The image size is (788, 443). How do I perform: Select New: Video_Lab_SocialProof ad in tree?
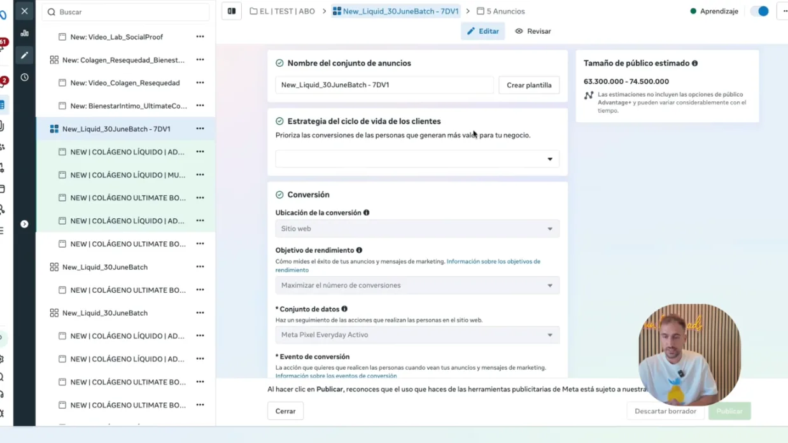[116, 37]
